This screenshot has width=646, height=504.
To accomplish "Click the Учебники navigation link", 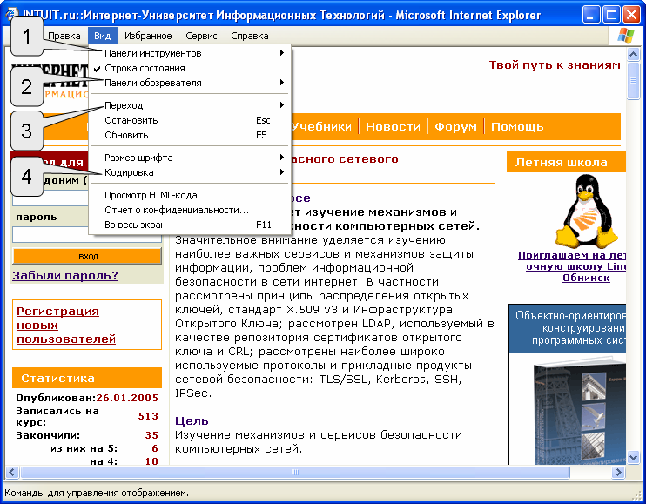I will tap(322, 127).
